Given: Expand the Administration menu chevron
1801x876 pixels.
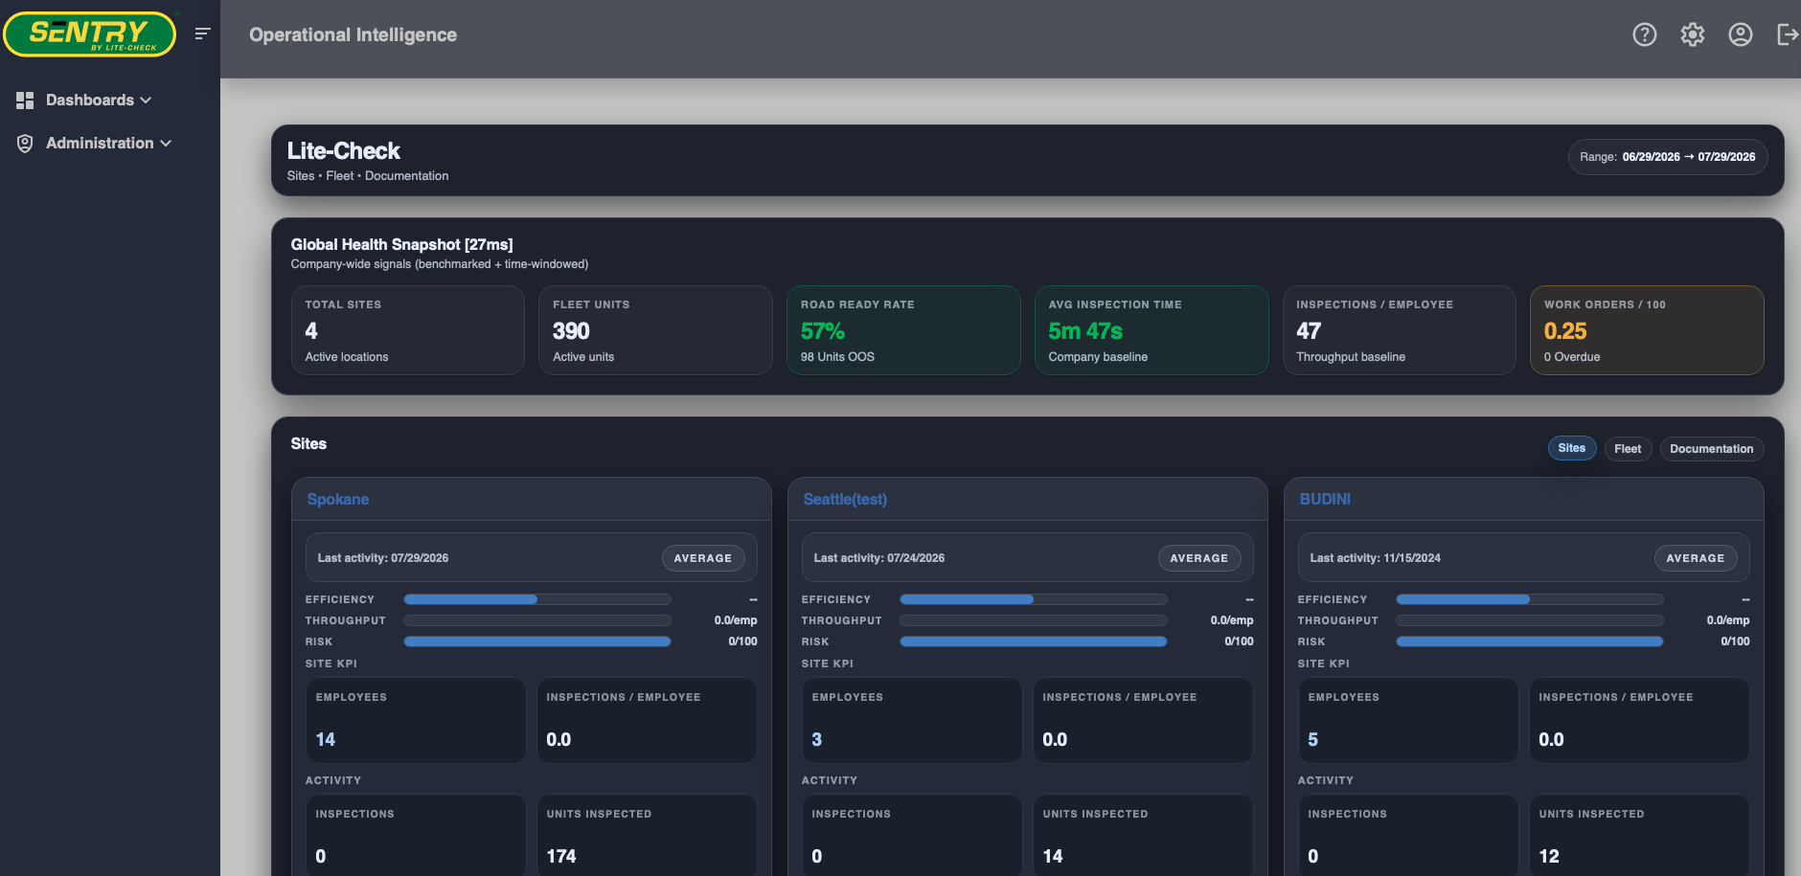Looking at the screenshot, I should [x=166, y=144].
